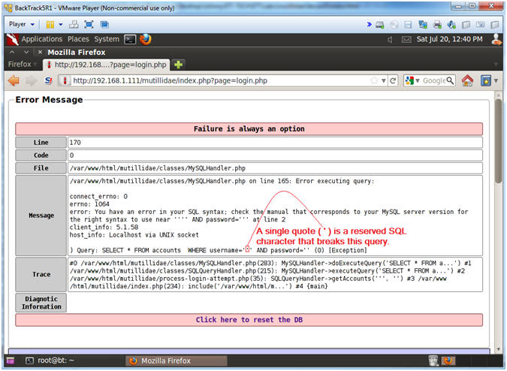Open the VMware Player menu
This screenshot has width=507, height=371.
[x=21, y=24]
